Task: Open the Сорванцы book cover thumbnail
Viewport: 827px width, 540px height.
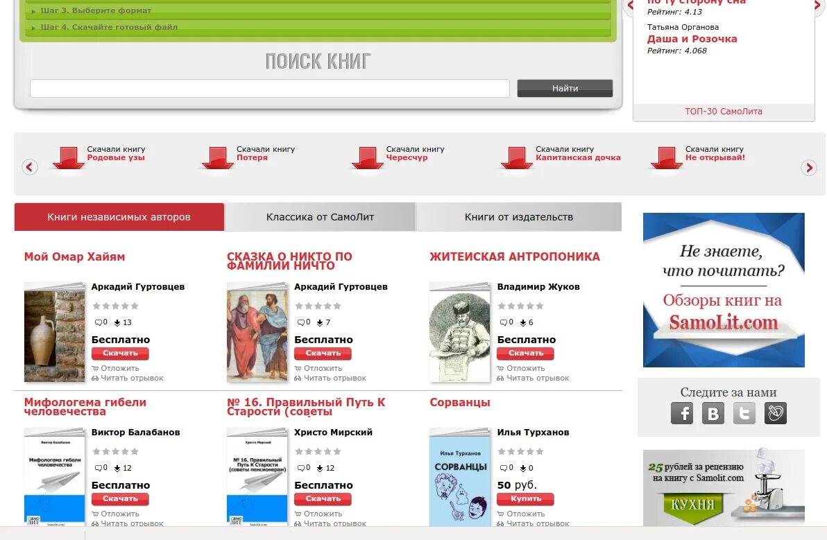Action: (x=460, y=477)
